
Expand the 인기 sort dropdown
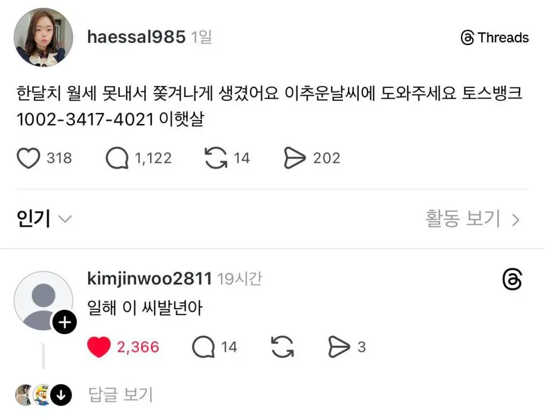click(44, 219)
